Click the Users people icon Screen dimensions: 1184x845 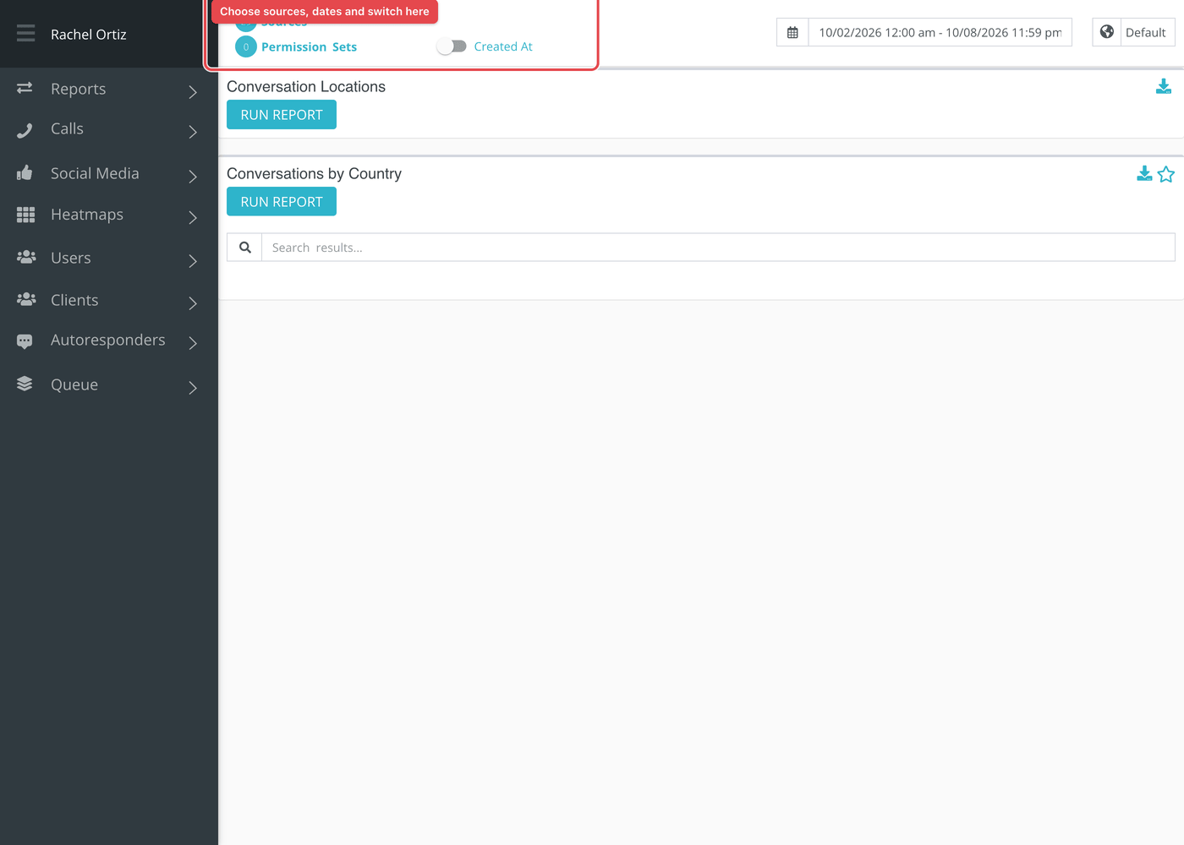pyautogui.click(x=26, y=257)
